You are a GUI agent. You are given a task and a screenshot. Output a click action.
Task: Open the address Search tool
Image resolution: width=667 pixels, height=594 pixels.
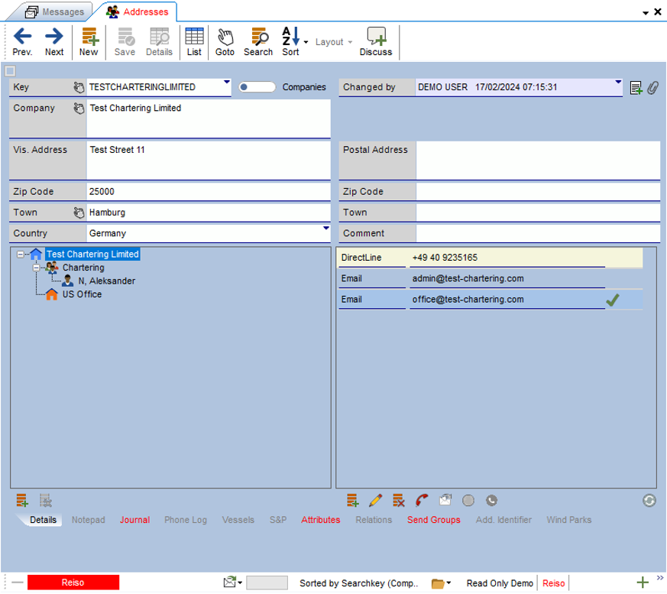[x=258, y=42]
